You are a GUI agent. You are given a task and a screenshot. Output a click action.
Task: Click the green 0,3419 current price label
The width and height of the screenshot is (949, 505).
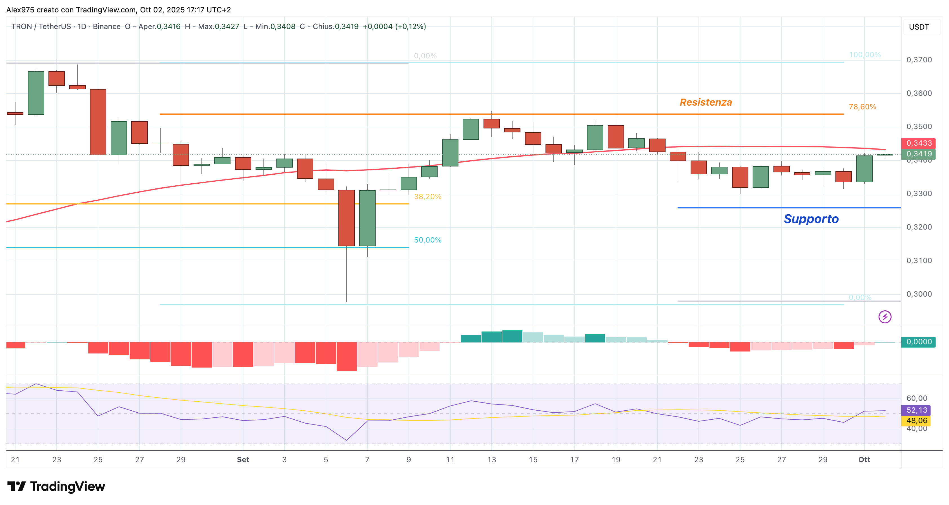coord(919,154)
